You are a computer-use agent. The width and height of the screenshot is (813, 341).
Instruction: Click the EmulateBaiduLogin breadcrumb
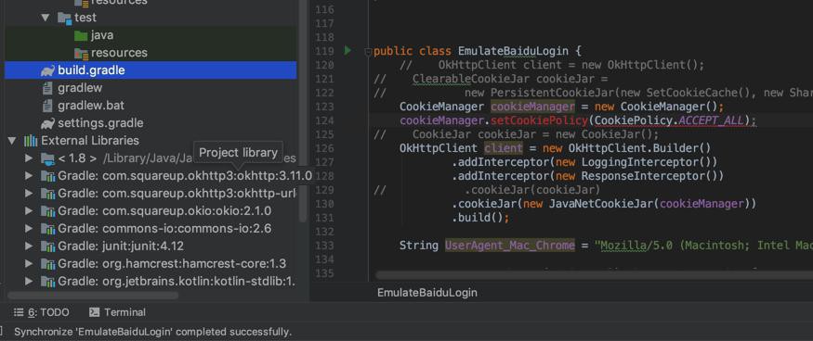pos(427,293)
